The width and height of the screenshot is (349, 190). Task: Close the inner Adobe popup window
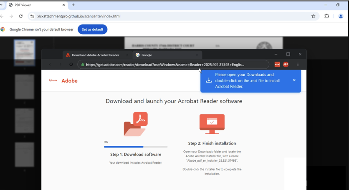[300, 54]
